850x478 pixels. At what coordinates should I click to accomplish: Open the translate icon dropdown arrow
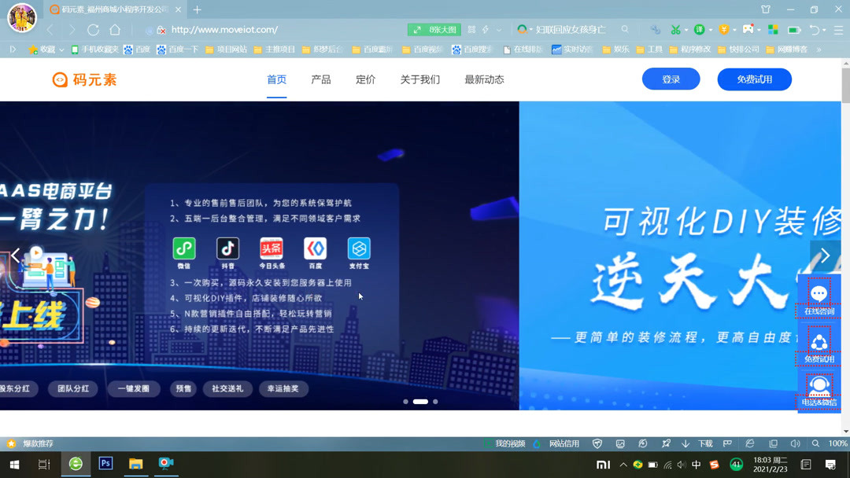tap(710, 28)
